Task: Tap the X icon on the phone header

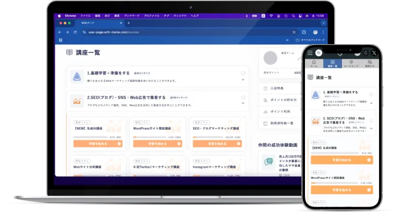Action: (x=374, y=53)
